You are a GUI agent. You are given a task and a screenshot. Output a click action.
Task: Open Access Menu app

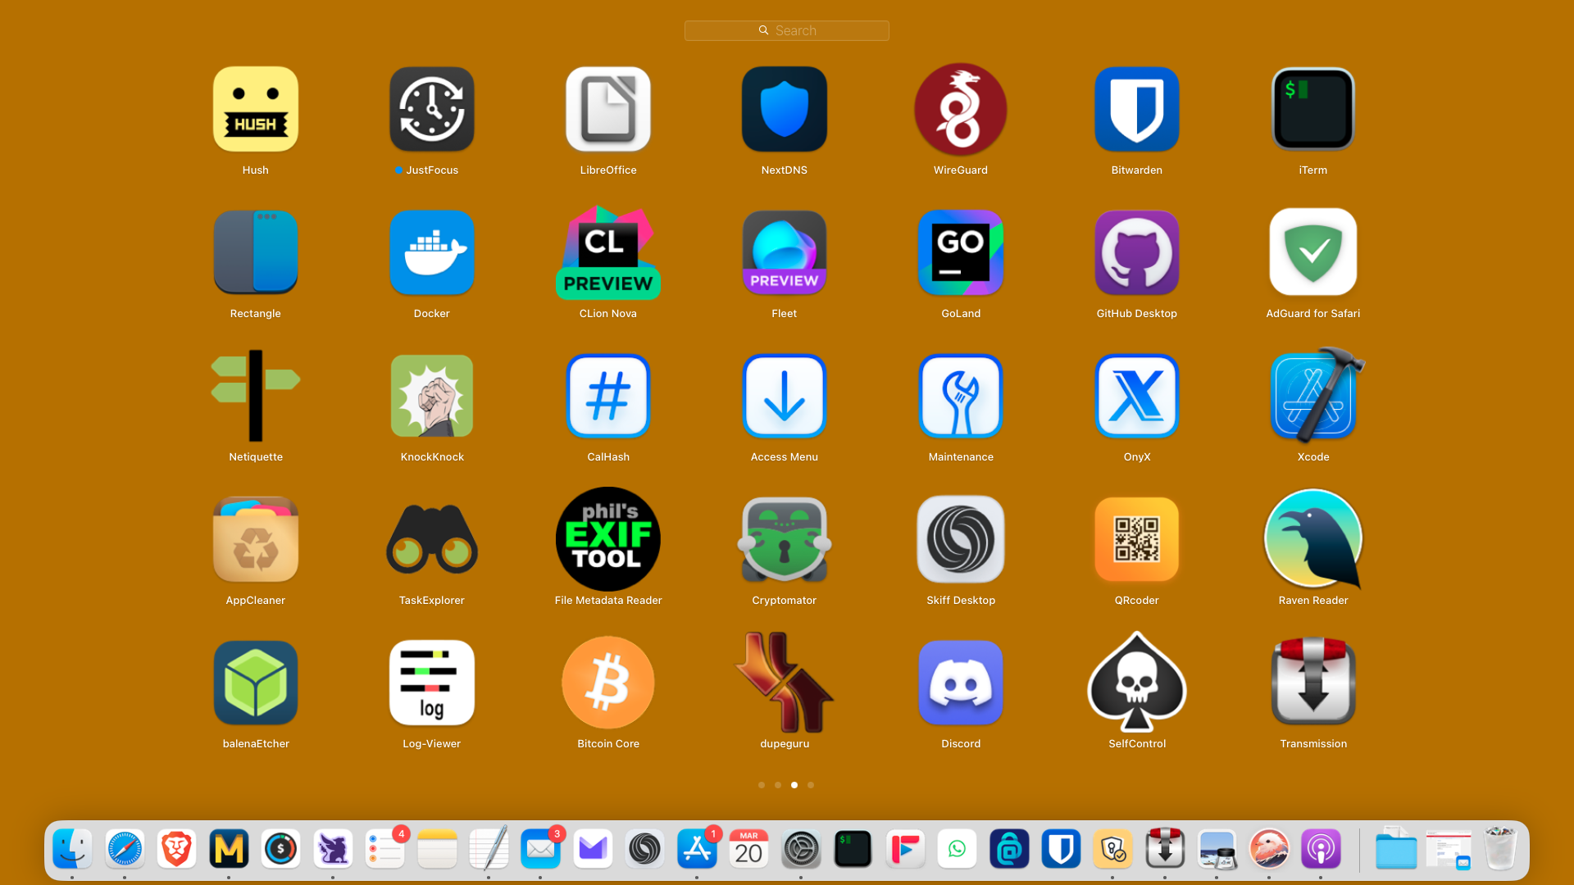785,396
